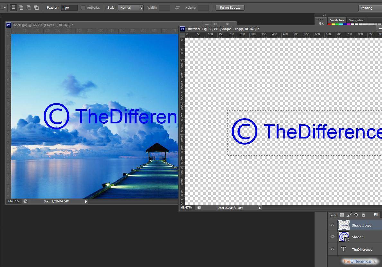Switch to the Navigator tab

pos(356,20)
